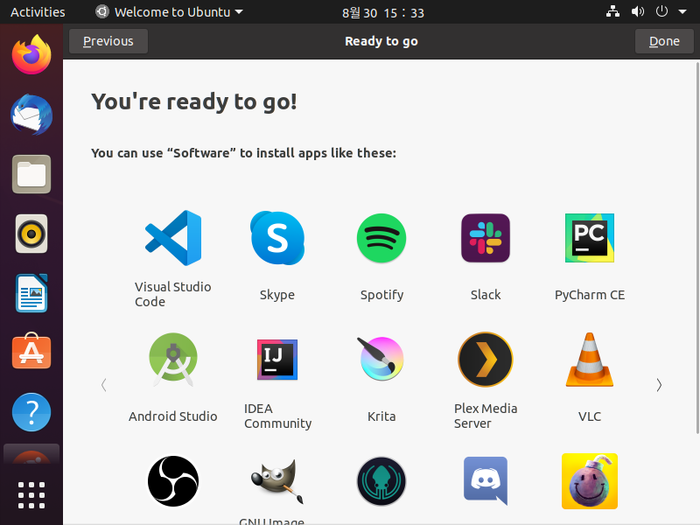Open the Android Studio icon
The image size is (700, 525).
coord(173,360)
